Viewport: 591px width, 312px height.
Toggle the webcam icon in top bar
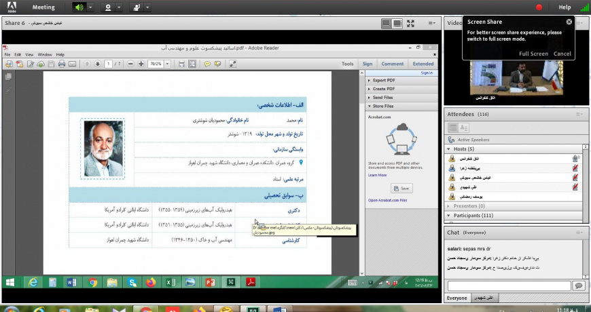tap(108, 7)
